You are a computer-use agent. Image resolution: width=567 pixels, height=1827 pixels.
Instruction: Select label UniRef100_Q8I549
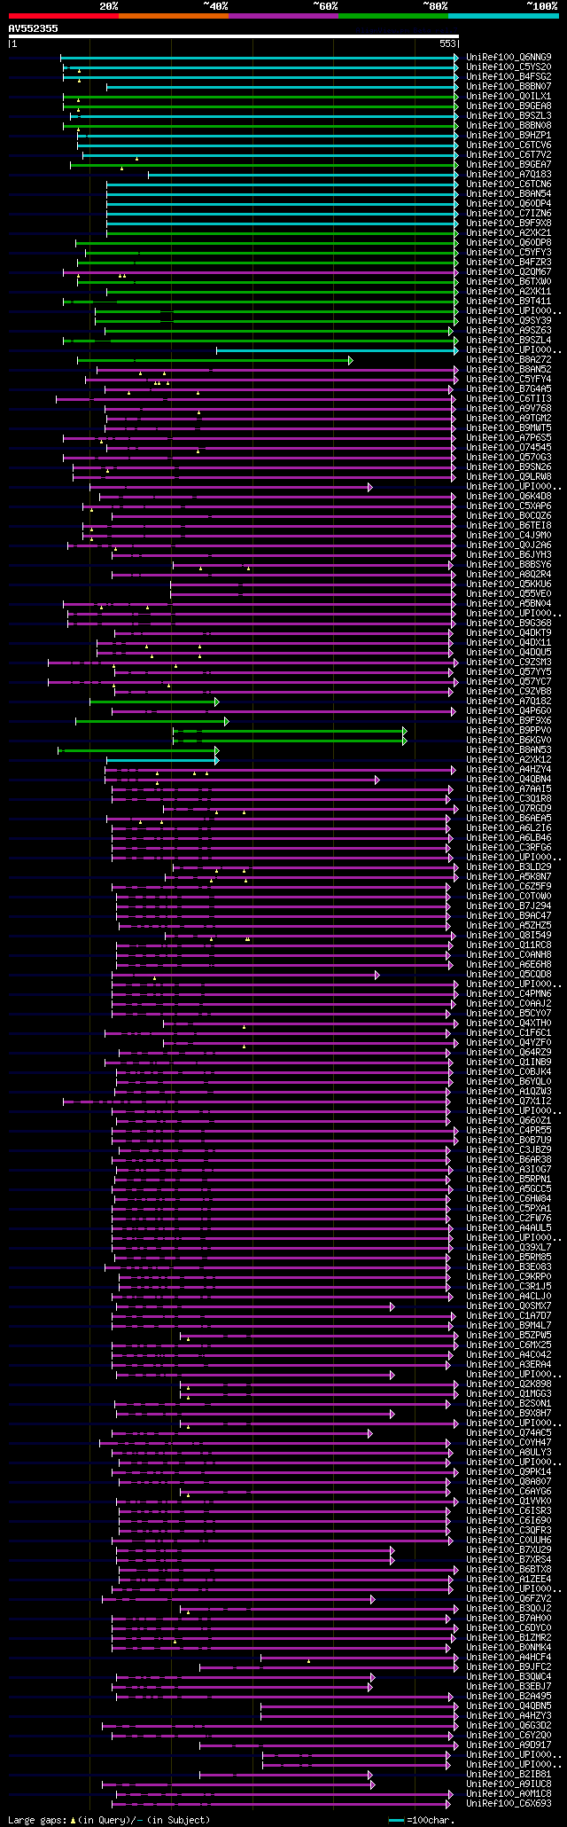click(509, 936)
